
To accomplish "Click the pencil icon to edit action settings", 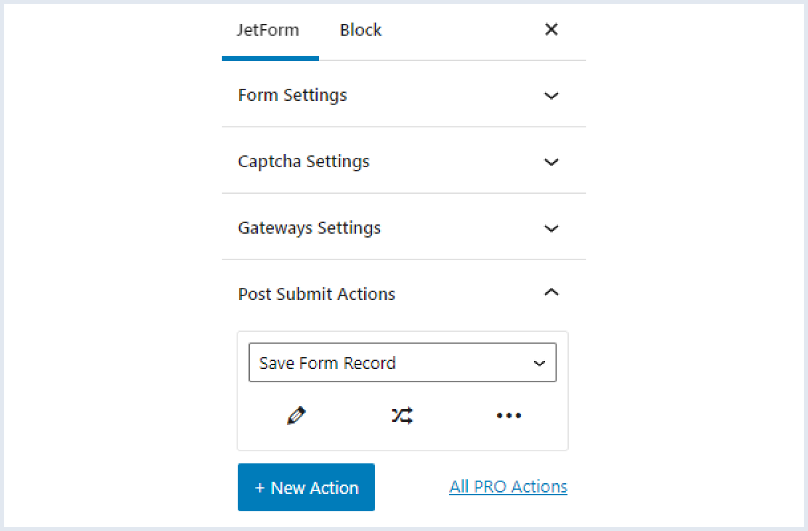I will (296, 415).
